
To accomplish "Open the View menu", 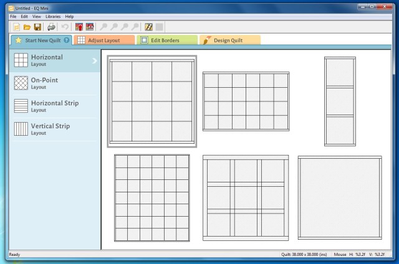I will 37,17.
